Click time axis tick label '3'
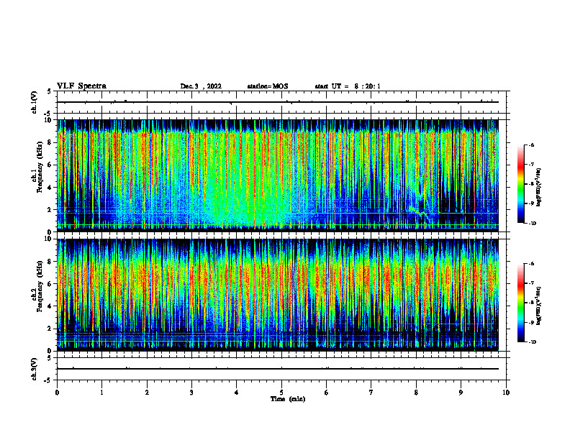Image resolution: width=570 pixels, height=440 pixels. pyautogui.click(x=192, y=393)
